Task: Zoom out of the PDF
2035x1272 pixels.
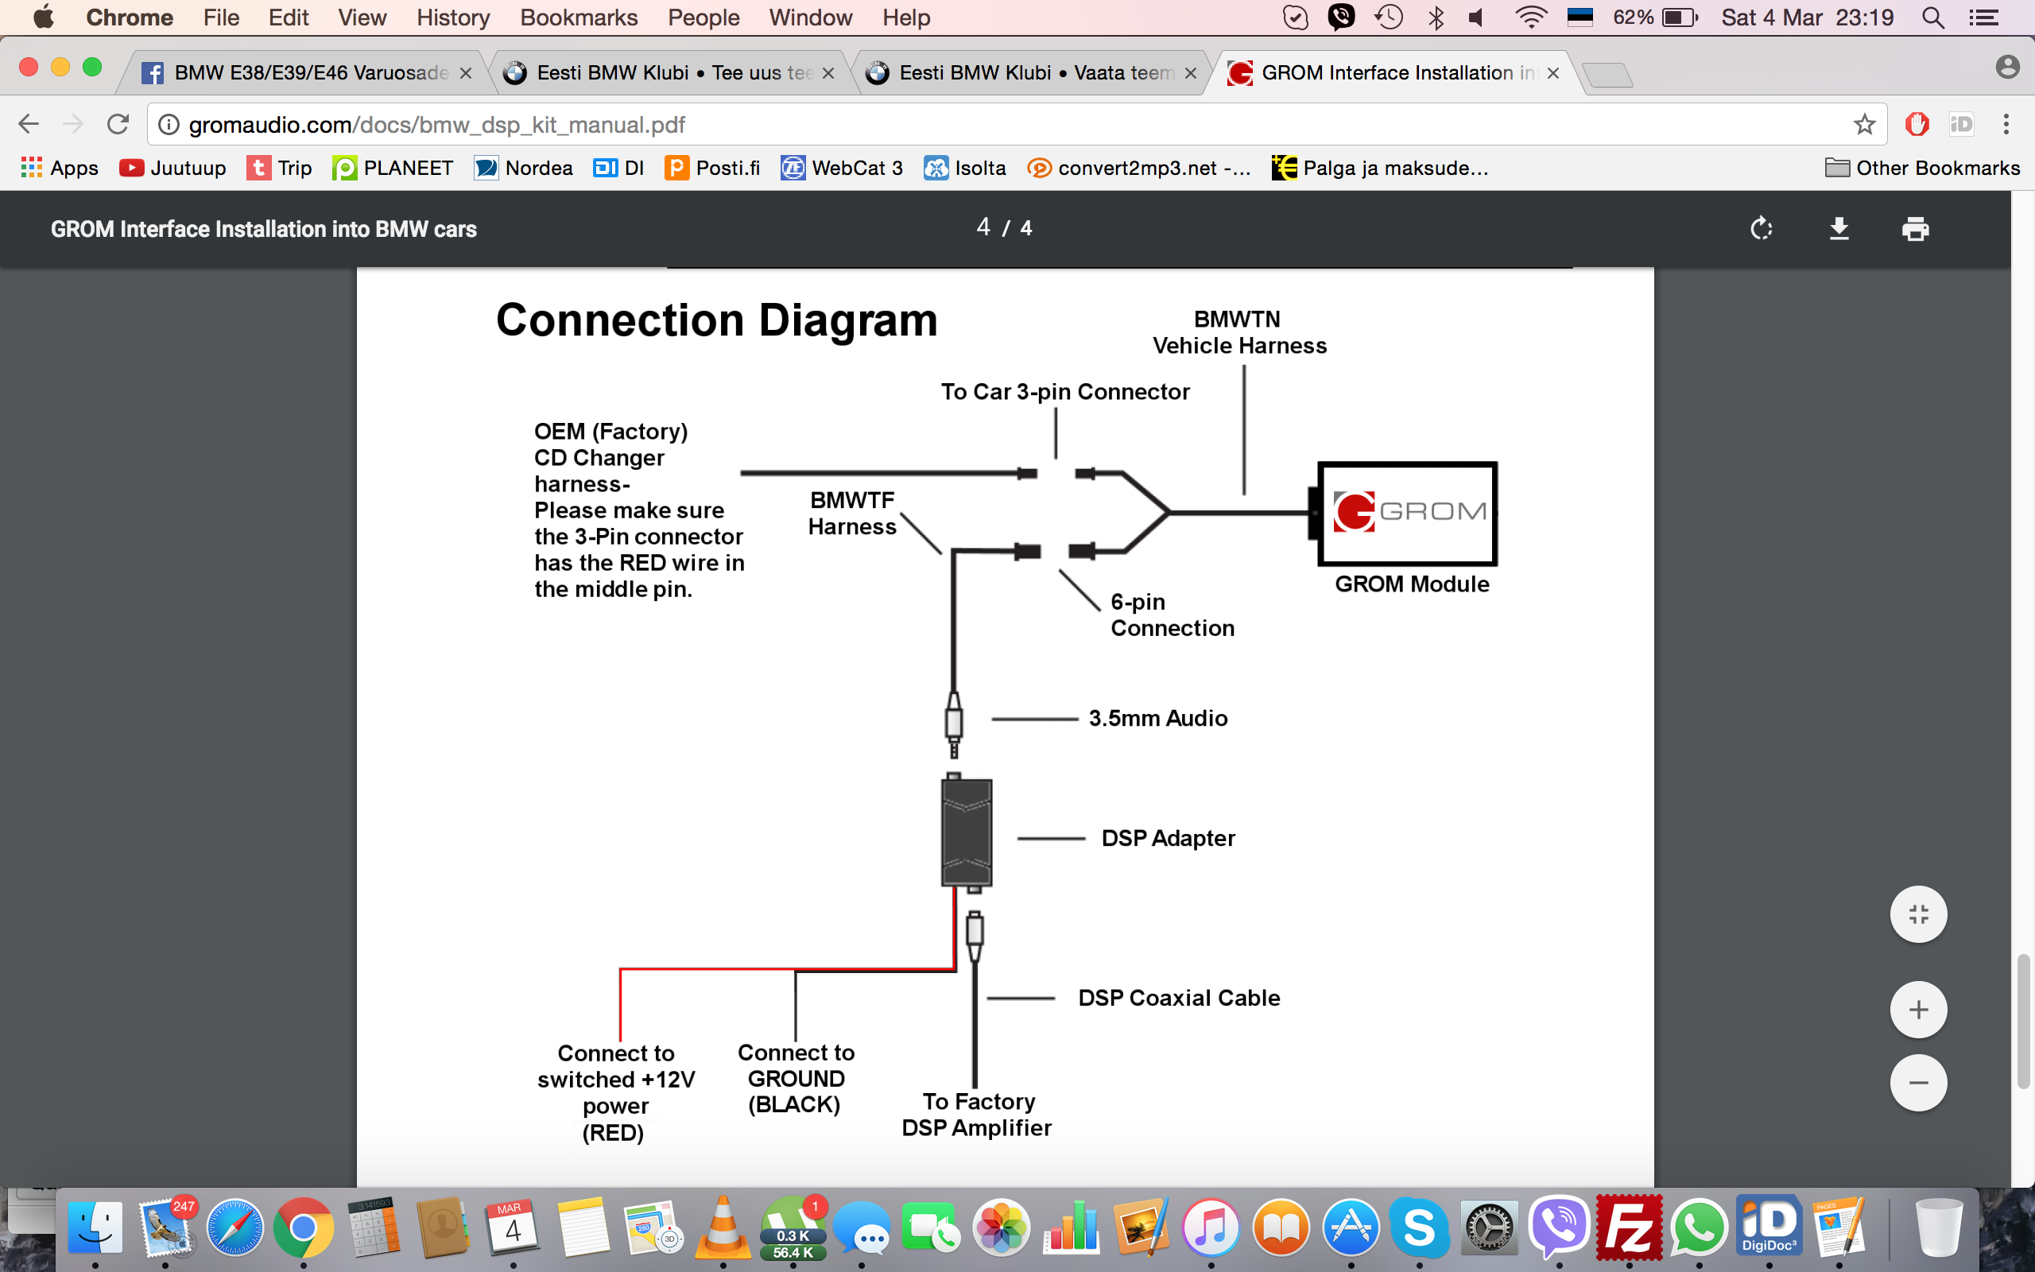Action: tap(1918, 1083)
